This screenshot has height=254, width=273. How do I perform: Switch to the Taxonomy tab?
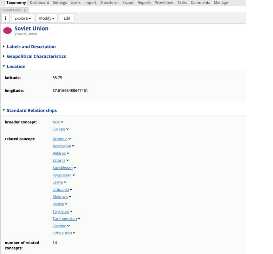click(x=16, y=2)
